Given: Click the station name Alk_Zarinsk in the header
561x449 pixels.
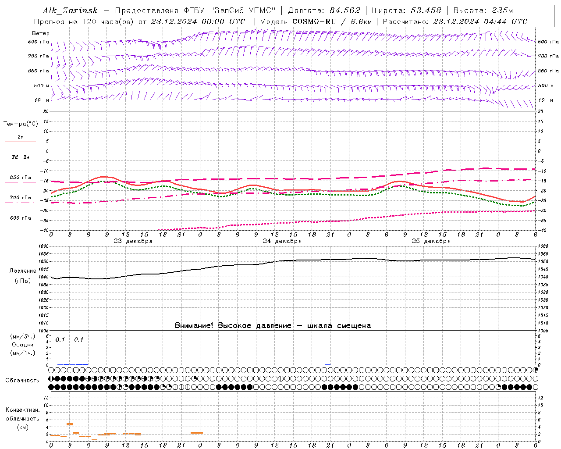Looking at the screenshot, I should (70, 11).
